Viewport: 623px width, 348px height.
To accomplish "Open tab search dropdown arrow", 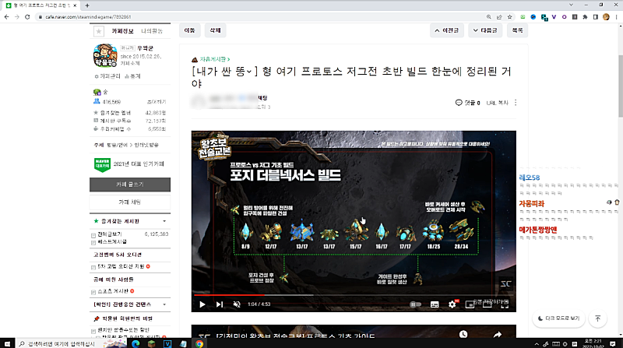I will (x=571, y=5).
